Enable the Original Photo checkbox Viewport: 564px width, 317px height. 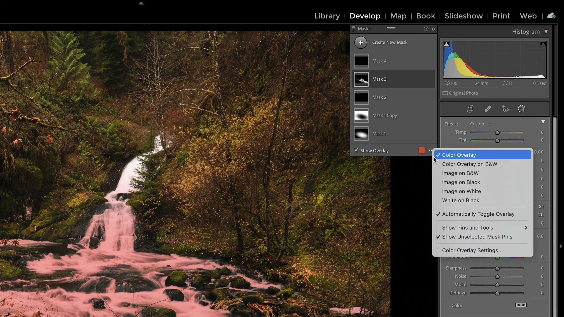pos(445,93)
